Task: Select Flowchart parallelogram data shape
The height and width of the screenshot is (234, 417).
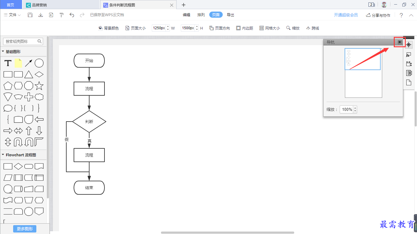Action: [8, 178]
